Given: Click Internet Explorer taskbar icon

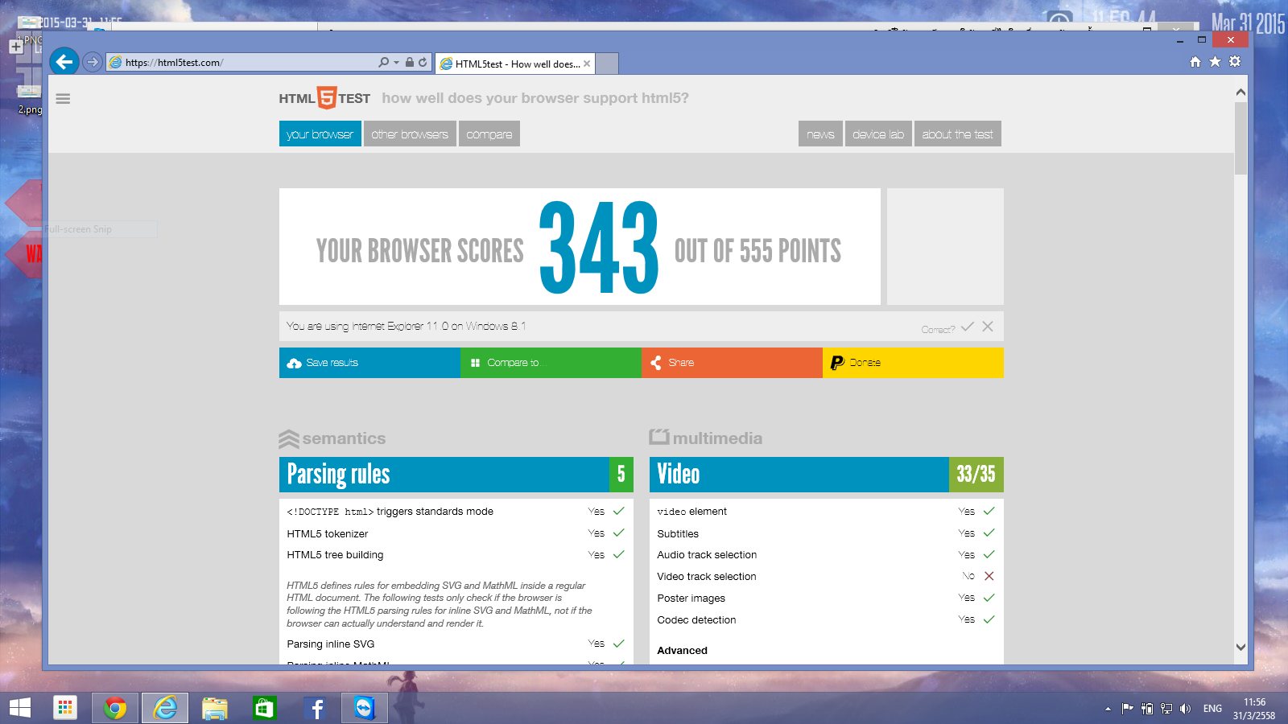Looking at the screenshot, I should click(x=165, y=708).
